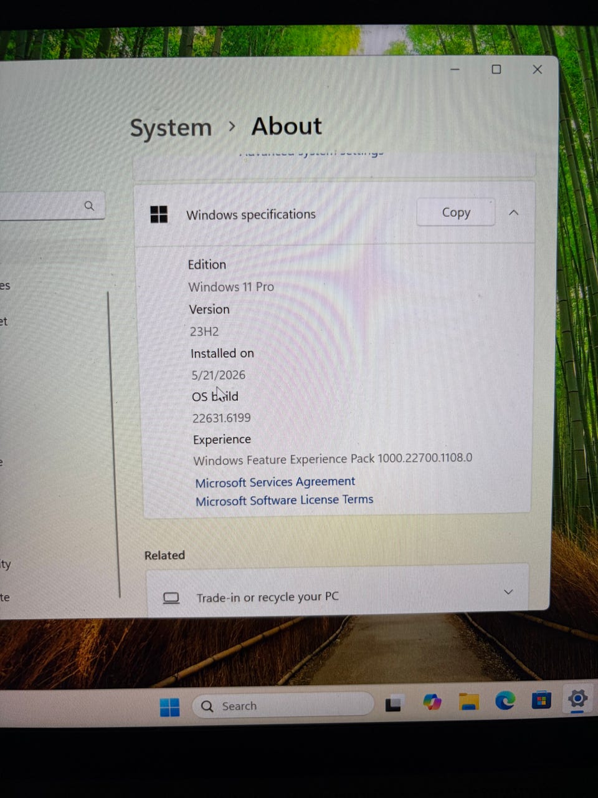Image resolution: width=598 pixels, height=798 pixels.
Task: Click the Settings sidebar scrollbar
Action: point(115,444)
